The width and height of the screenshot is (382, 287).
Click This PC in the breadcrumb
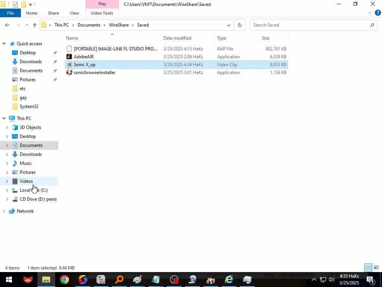[62, 25]
